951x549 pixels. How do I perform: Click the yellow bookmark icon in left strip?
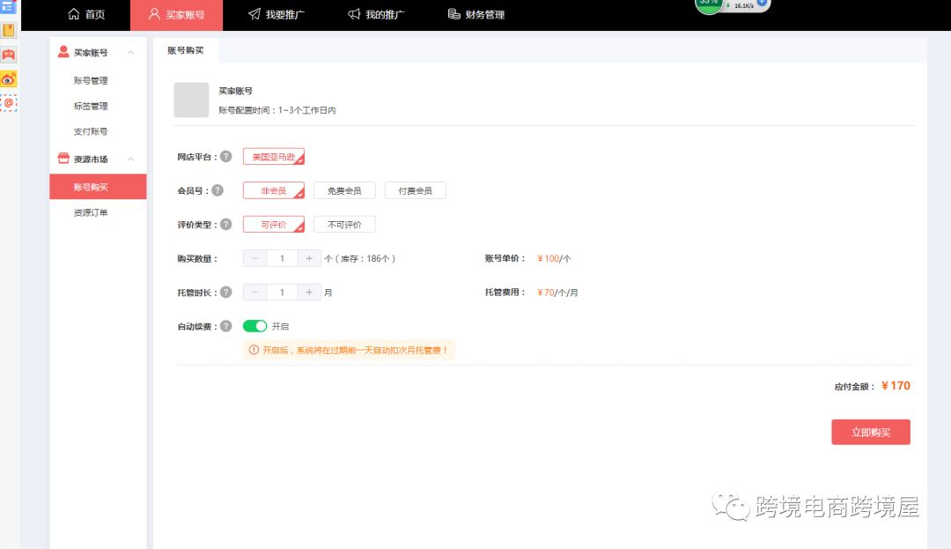[x=9, y=31]
